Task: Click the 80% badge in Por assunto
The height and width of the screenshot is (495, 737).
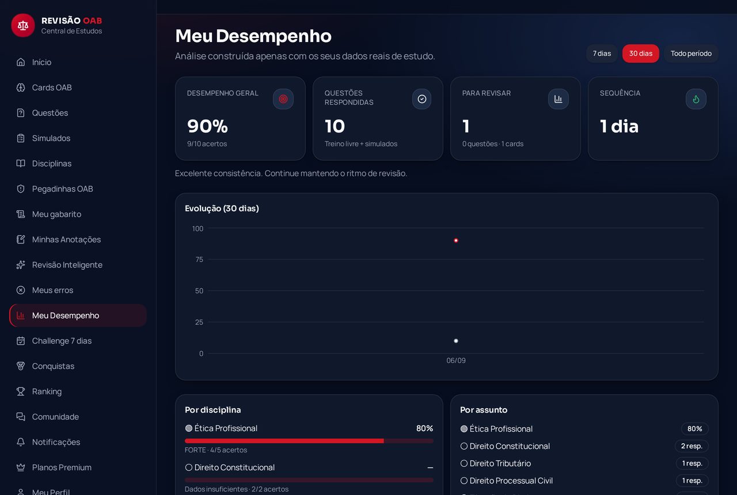Action: pos(695,429)
